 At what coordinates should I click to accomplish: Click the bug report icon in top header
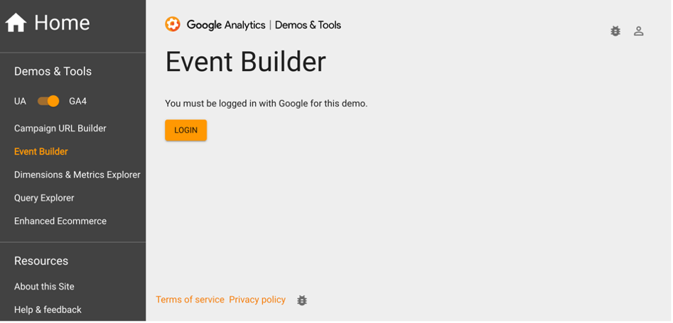615,31
